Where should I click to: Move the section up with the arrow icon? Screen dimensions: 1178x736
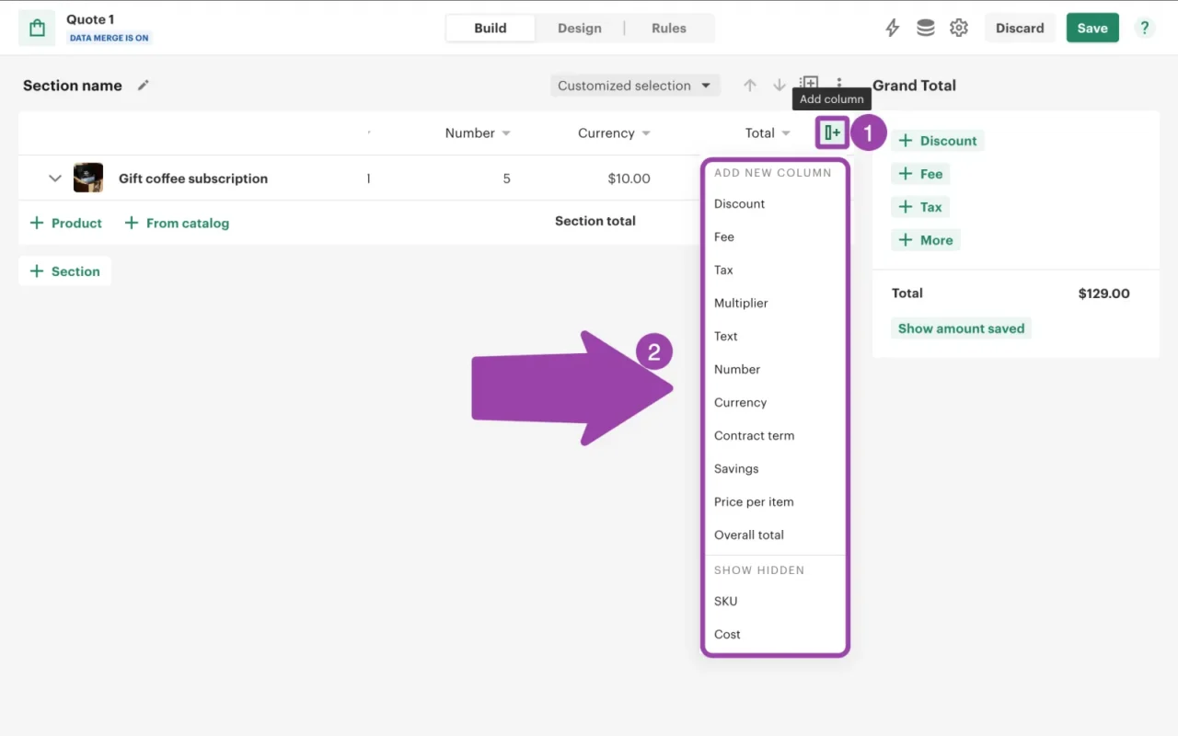pyautogui.click(x=750, y=86)
